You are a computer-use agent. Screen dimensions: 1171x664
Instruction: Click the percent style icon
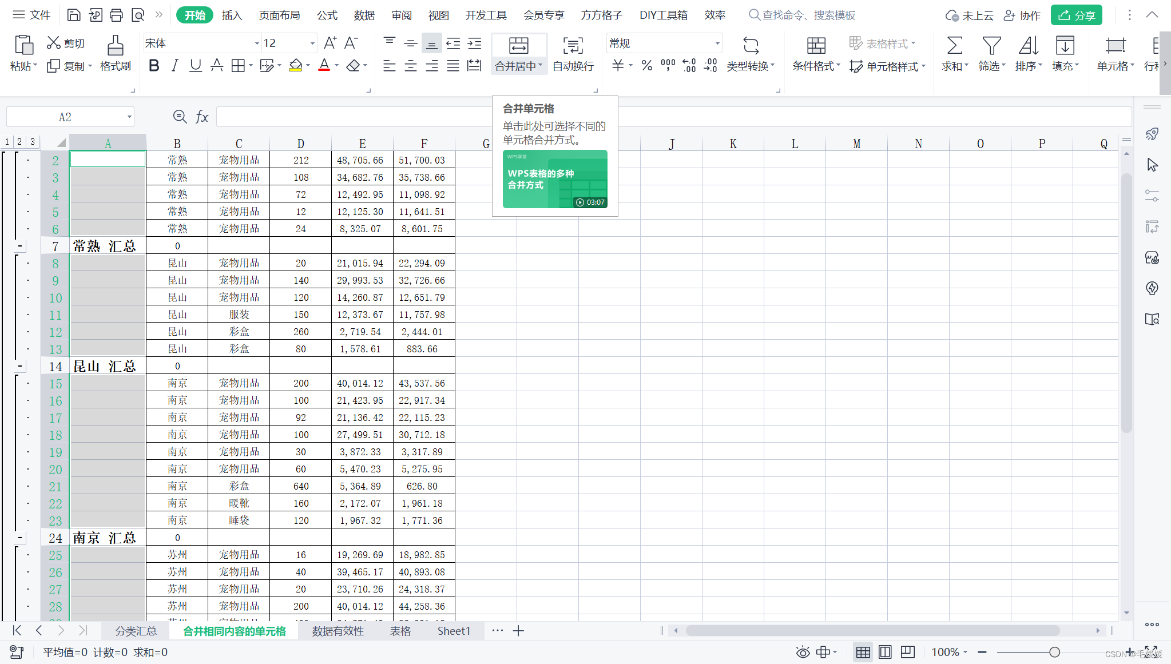[x=646, y=66]
